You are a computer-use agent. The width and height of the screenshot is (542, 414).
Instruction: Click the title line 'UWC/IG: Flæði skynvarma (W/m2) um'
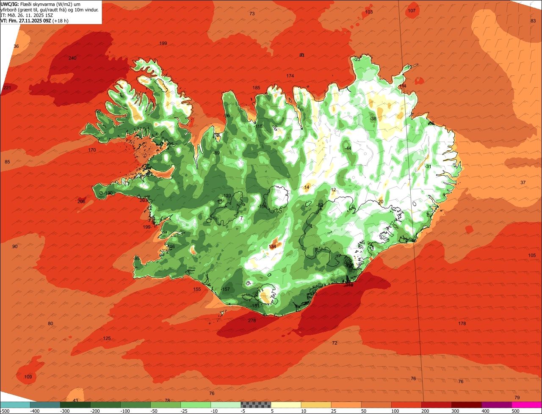pyautogui.click(x=41, y=4)
